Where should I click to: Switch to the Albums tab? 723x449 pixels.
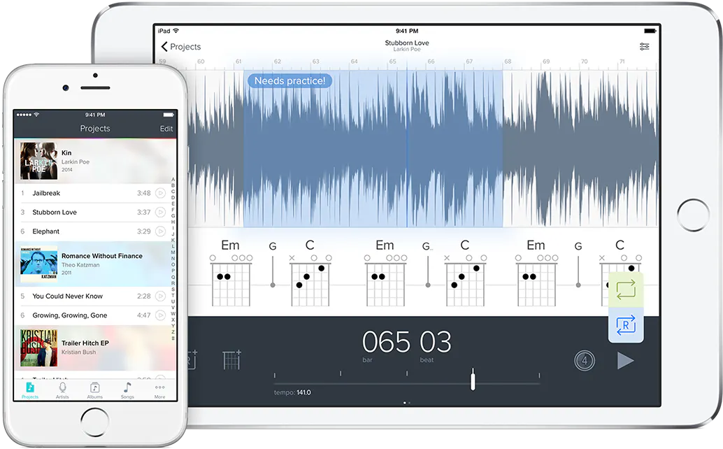coord(95,390)
